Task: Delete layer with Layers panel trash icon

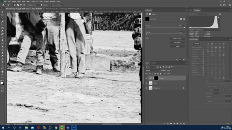Action: (x=184, y=123)
